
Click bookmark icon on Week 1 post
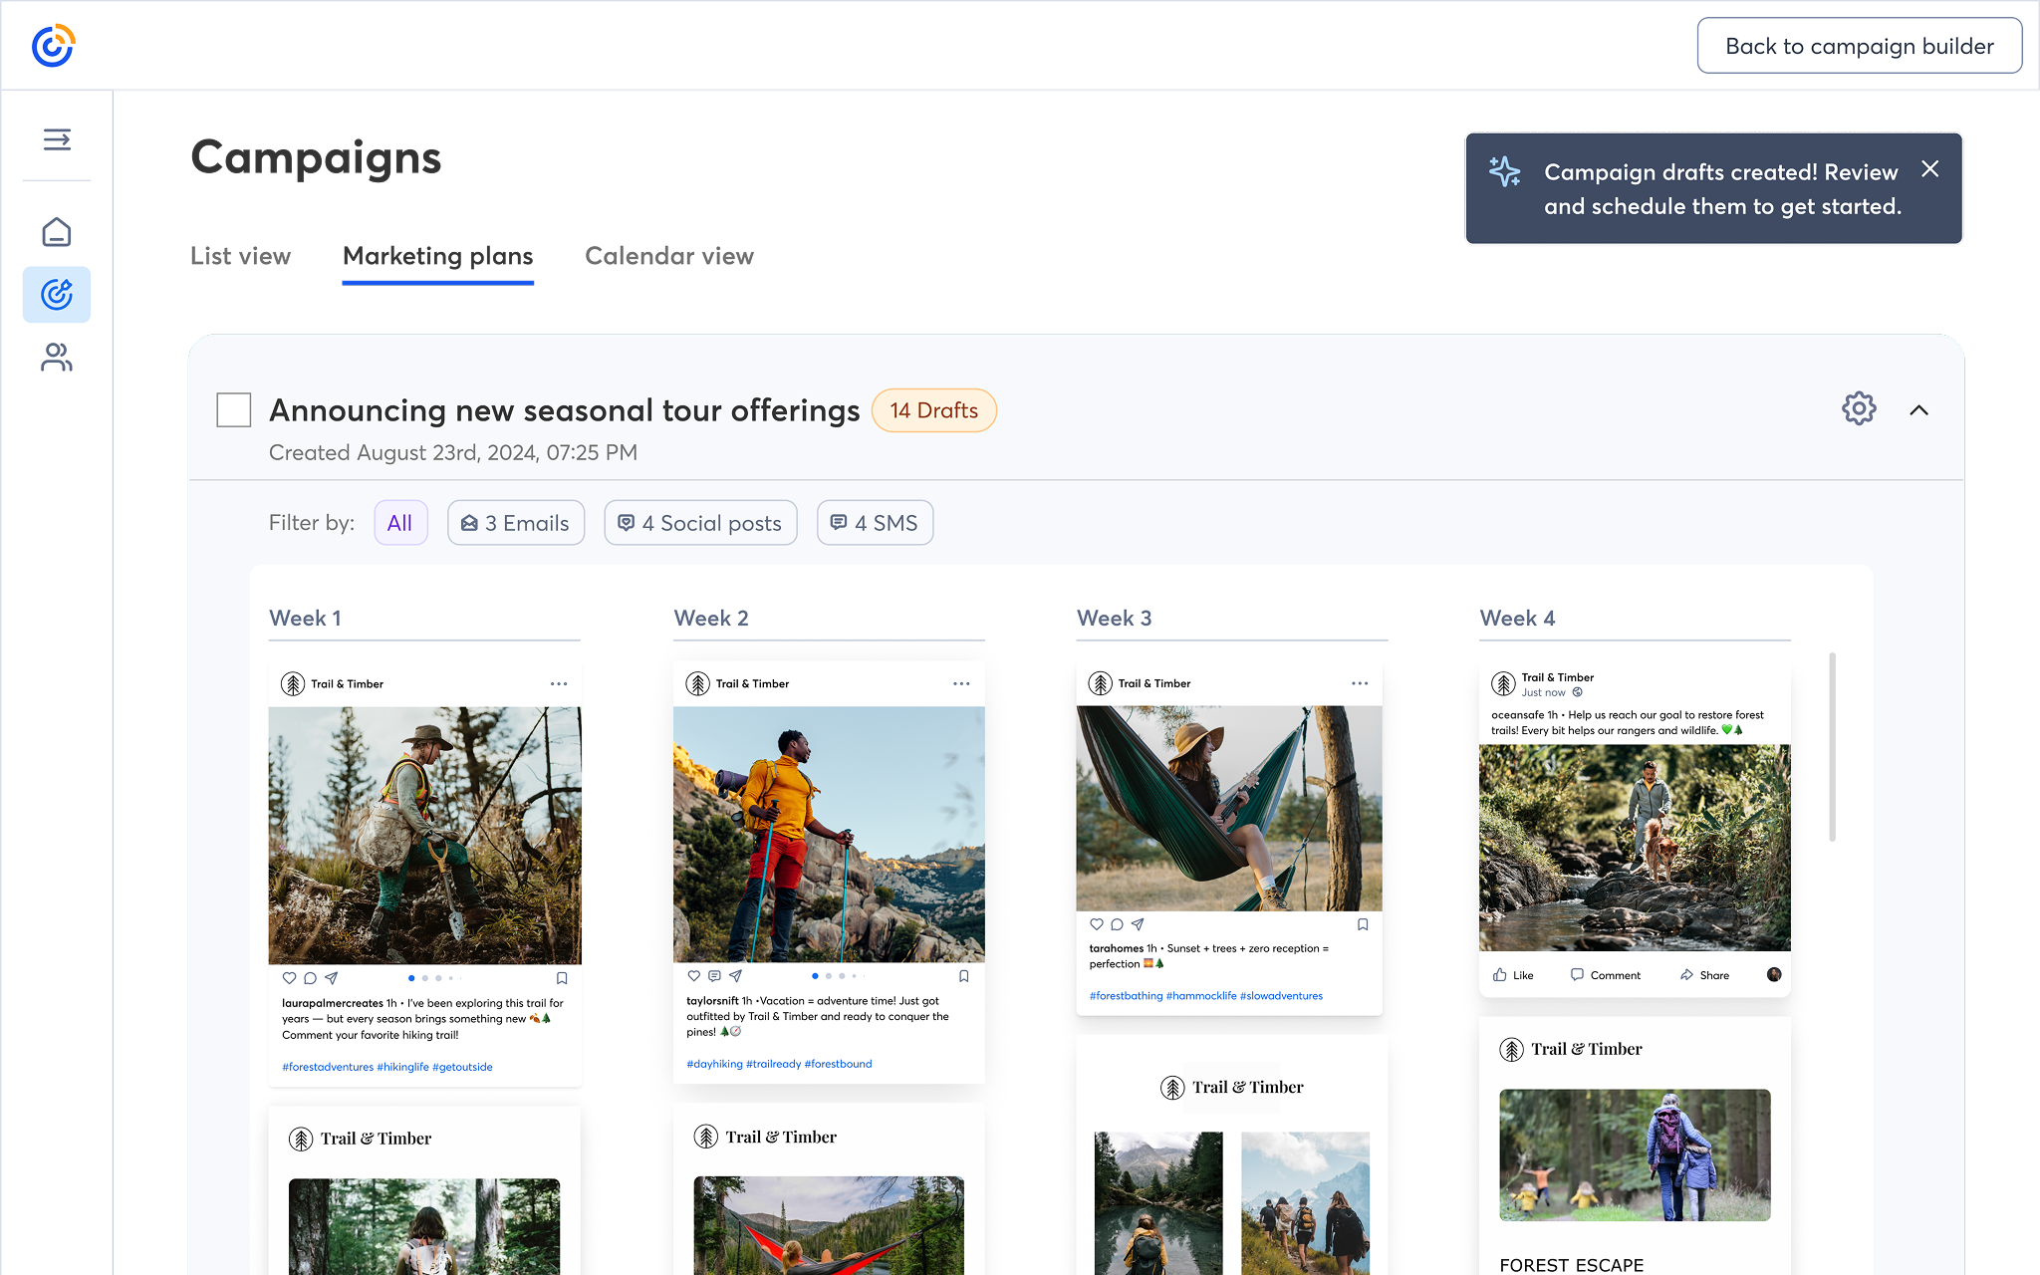pos(562,978)
